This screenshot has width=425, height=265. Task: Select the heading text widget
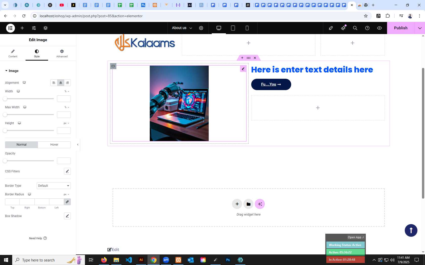312,70
